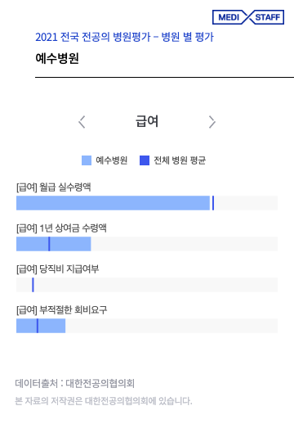Click the 월급 실수령액 bar

coord(147,203)
